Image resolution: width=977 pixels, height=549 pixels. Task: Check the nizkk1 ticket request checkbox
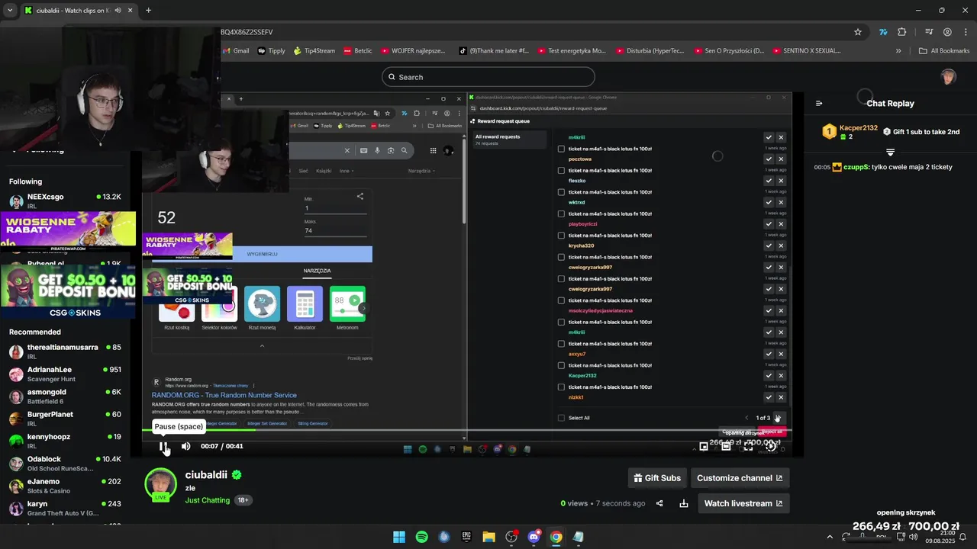coord(561,387)
